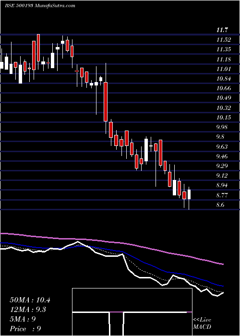The image size is (240, 336).
Task: Click the 9.98 price axis label
Action: pos(222,127)
